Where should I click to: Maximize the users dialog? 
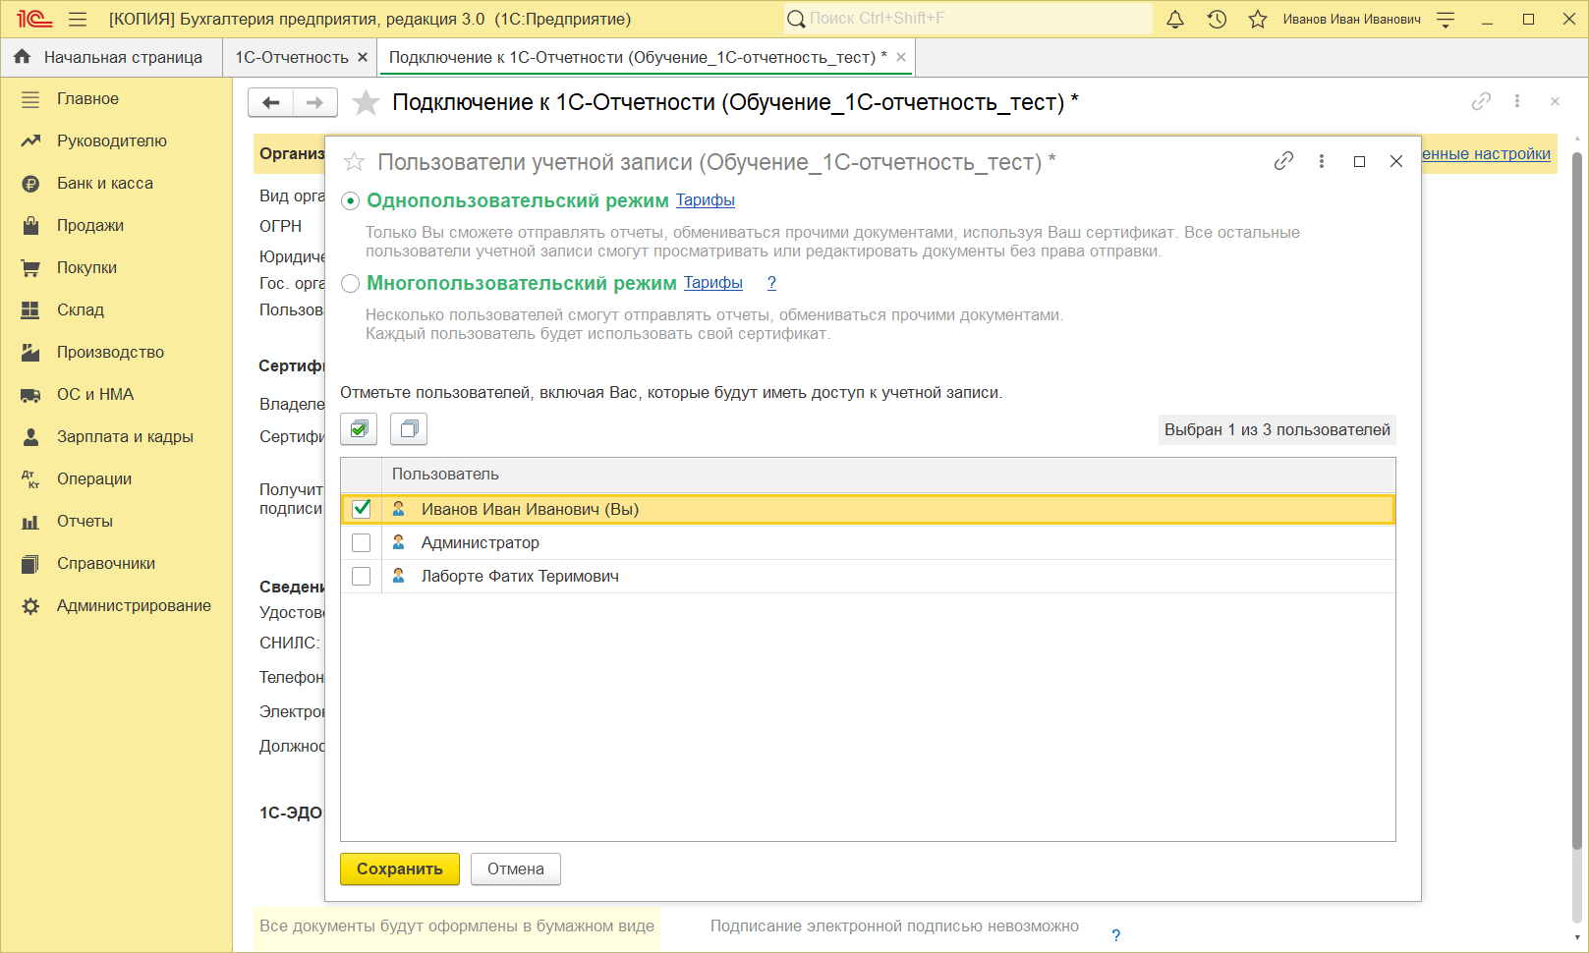(1359, 161)
